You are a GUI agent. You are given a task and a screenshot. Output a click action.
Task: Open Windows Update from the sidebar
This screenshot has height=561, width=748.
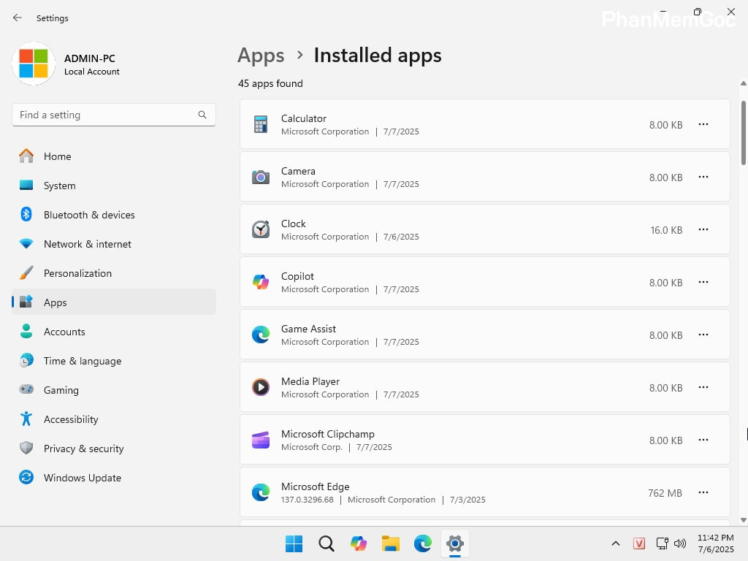pyautogui.click(x=82, y=478)
